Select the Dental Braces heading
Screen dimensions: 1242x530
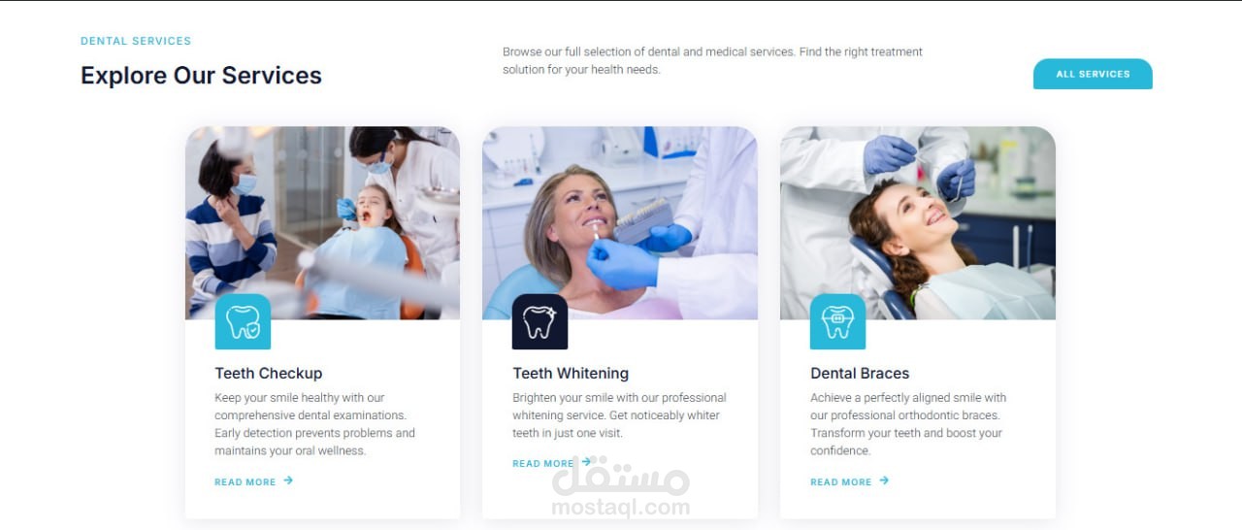(860, 373)
